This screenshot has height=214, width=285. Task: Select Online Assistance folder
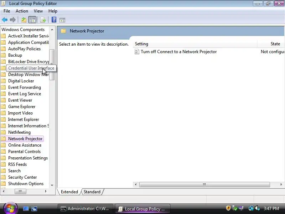pos(25,145)
